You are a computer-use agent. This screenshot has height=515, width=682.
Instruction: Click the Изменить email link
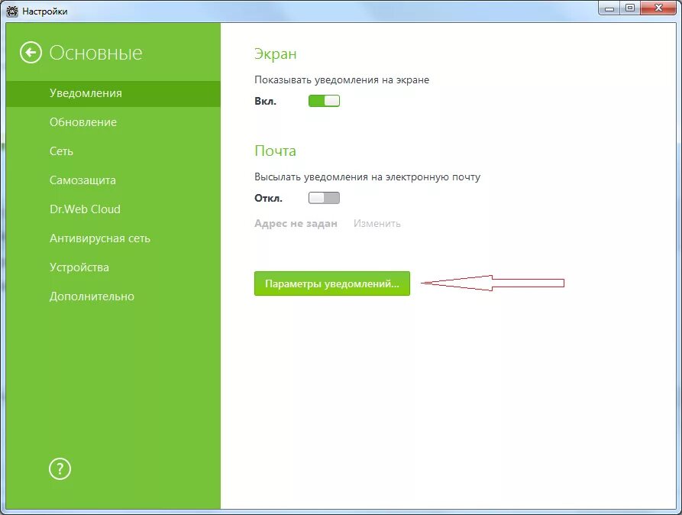pyautogui.click(x=377, y=223)
